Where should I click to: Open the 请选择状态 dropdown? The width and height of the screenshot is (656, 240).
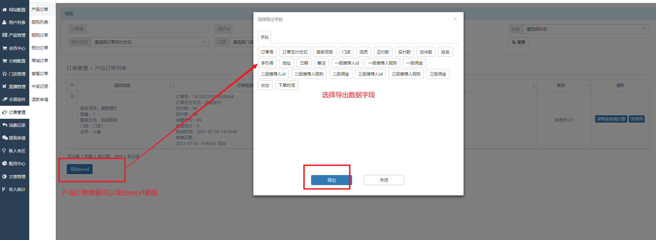[585, 29]
